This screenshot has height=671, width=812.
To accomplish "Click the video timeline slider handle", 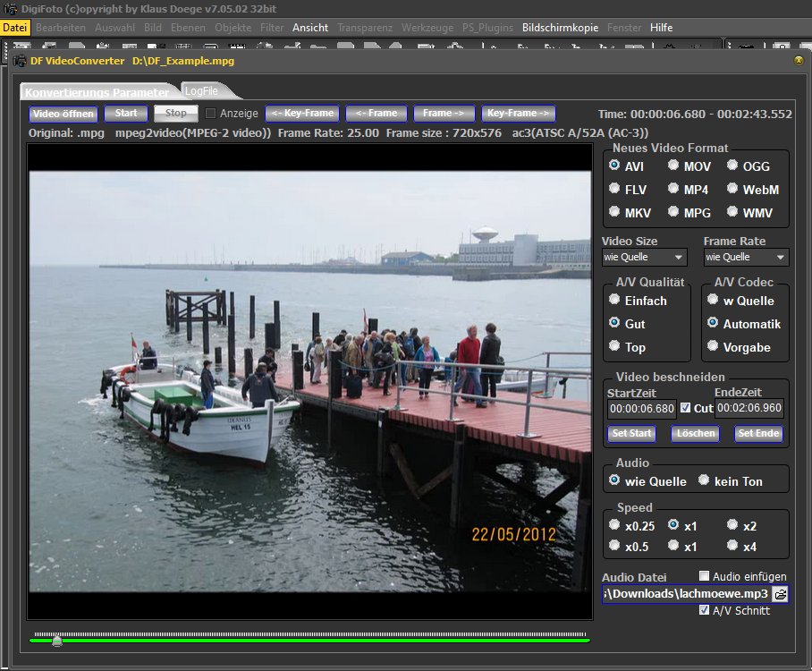I will click(x=57, y=640).
